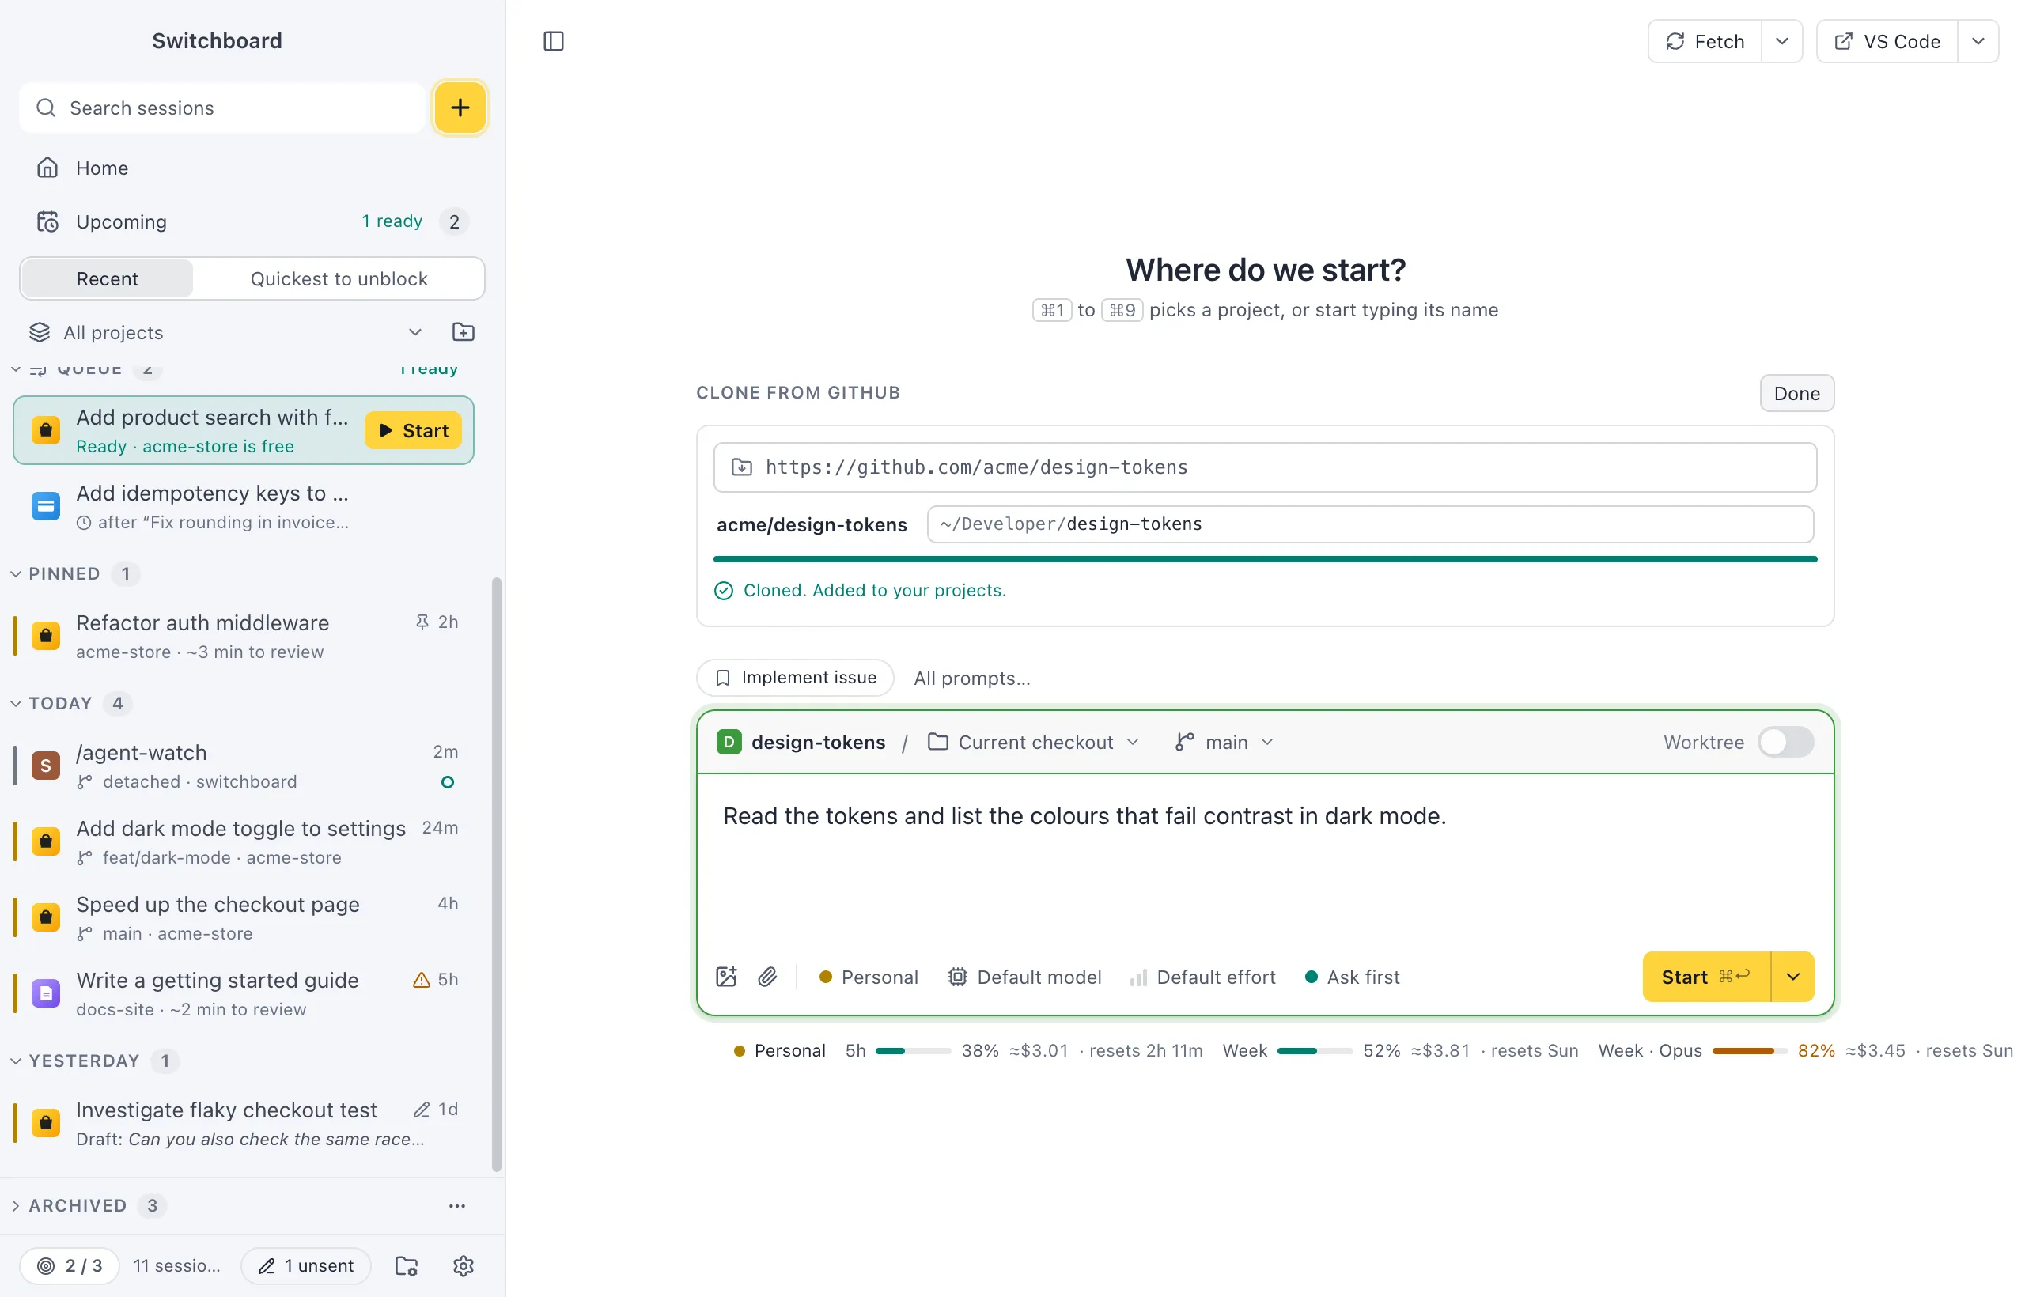Click the add project folder icon

[x=464, y=332]
